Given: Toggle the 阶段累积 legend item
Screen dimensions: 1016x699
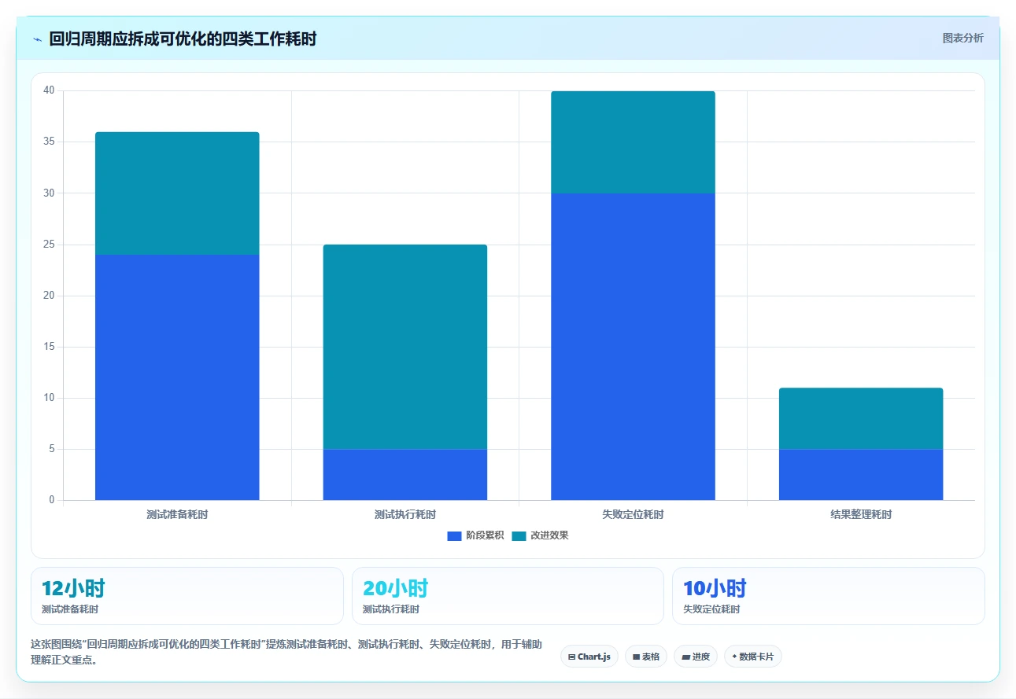Looking at the screenshot, I should coord(475,535).
